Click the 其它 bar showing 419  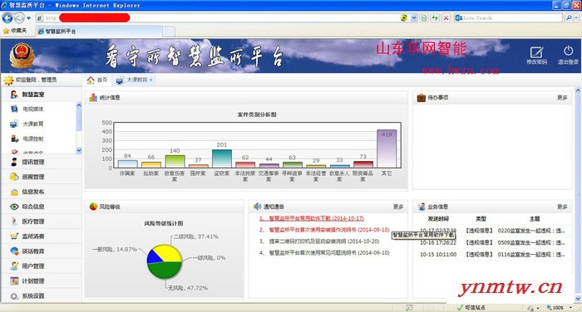387,149
